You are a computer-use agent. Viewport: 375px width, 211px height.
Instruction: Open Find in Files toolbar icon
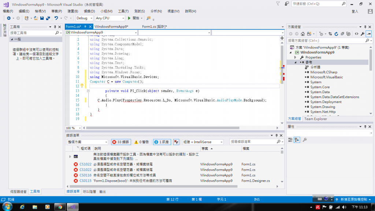pyautogui.click(x=149, y=18)
